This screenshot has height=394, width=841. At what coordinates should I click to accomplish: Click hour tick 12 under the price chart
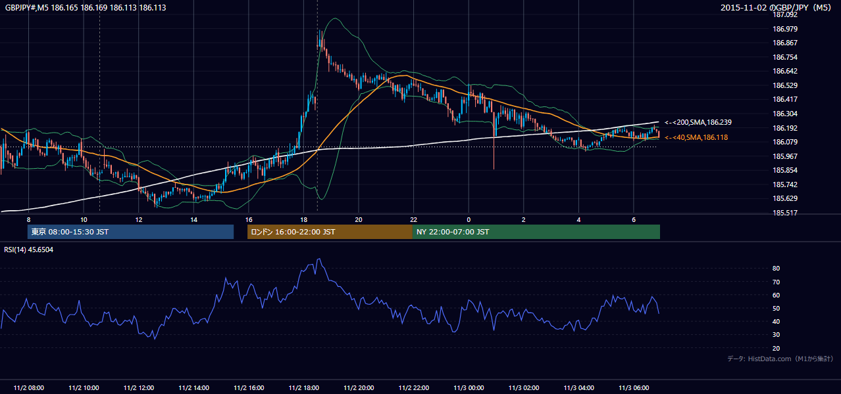139,219
